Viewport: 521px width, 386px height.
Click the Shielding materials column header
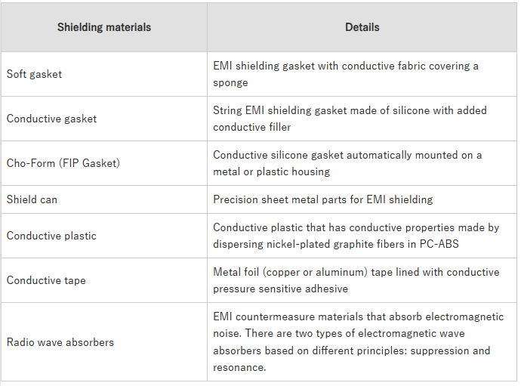(x=104, y=27)
